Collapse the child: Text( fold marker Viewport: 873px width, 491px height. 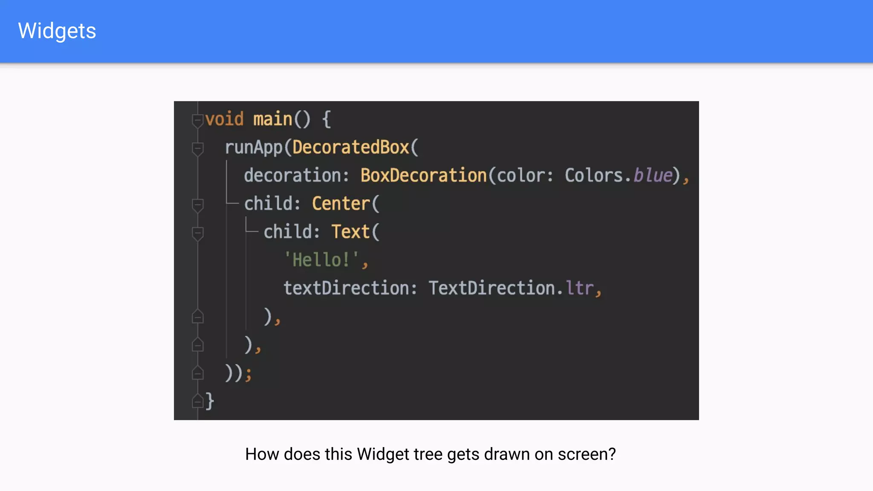(x=197, y=233)
